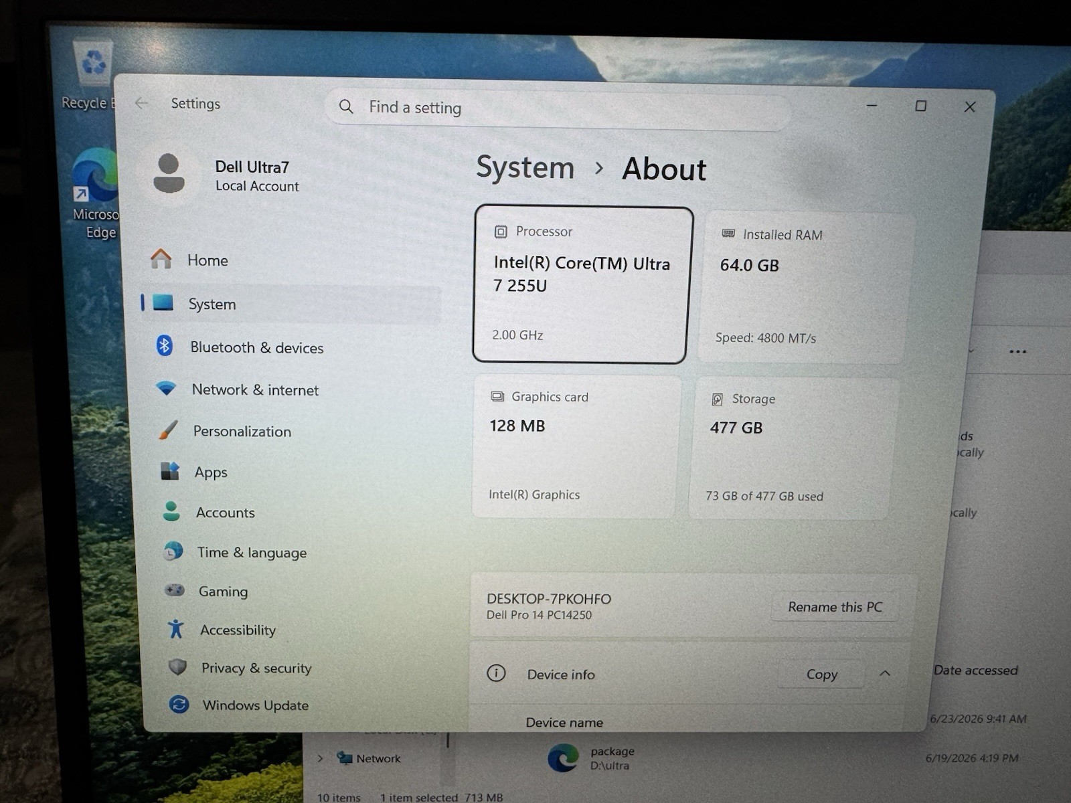Click the Storage drive icon
Screen dimensions: 1071x803
[717, 399]
